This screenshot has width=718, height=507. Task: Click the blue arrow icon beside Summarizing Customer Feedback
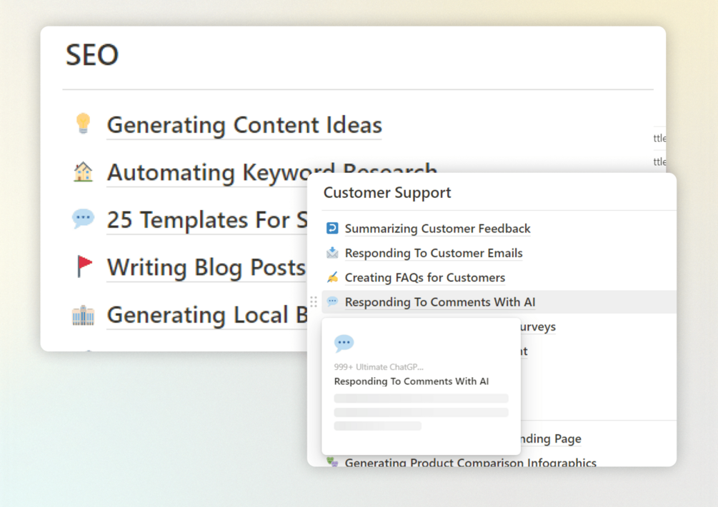tap(332, 229)
